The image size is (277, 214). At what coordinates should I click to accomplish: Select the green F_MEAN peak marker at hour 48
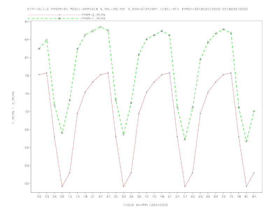(162, 31)
